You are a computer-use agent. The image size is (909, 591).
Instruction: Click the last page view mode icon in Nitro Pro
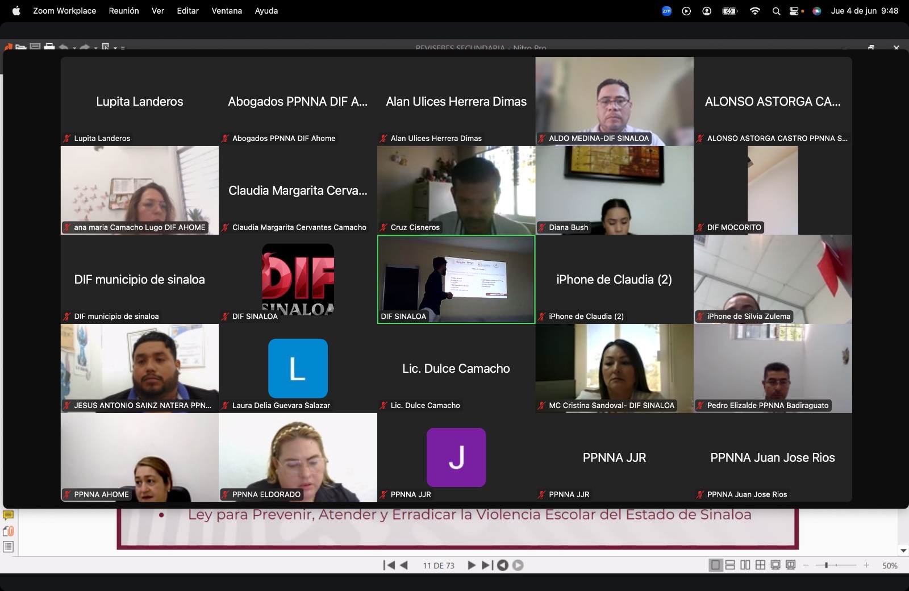pos(790,565)
